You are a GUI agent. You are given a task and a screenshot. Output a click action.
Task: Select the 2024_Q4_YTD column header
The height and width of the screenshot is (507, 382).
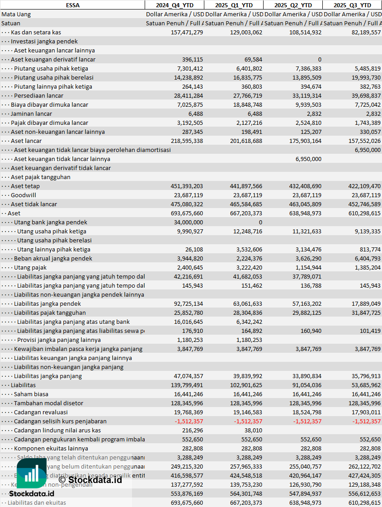[174, 5]
